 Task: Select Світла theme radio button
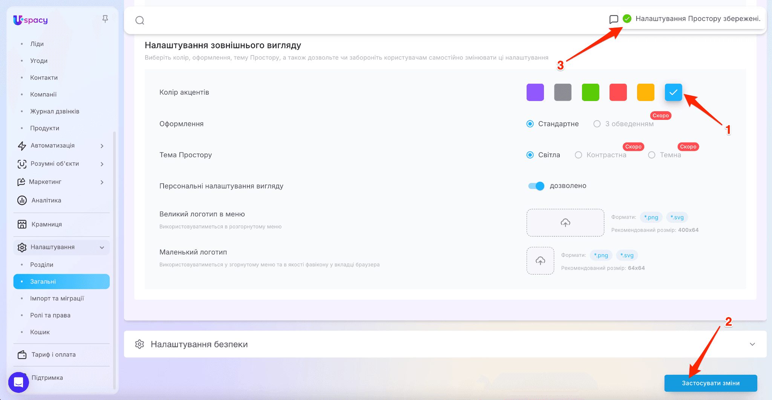[x=530, y=155]
